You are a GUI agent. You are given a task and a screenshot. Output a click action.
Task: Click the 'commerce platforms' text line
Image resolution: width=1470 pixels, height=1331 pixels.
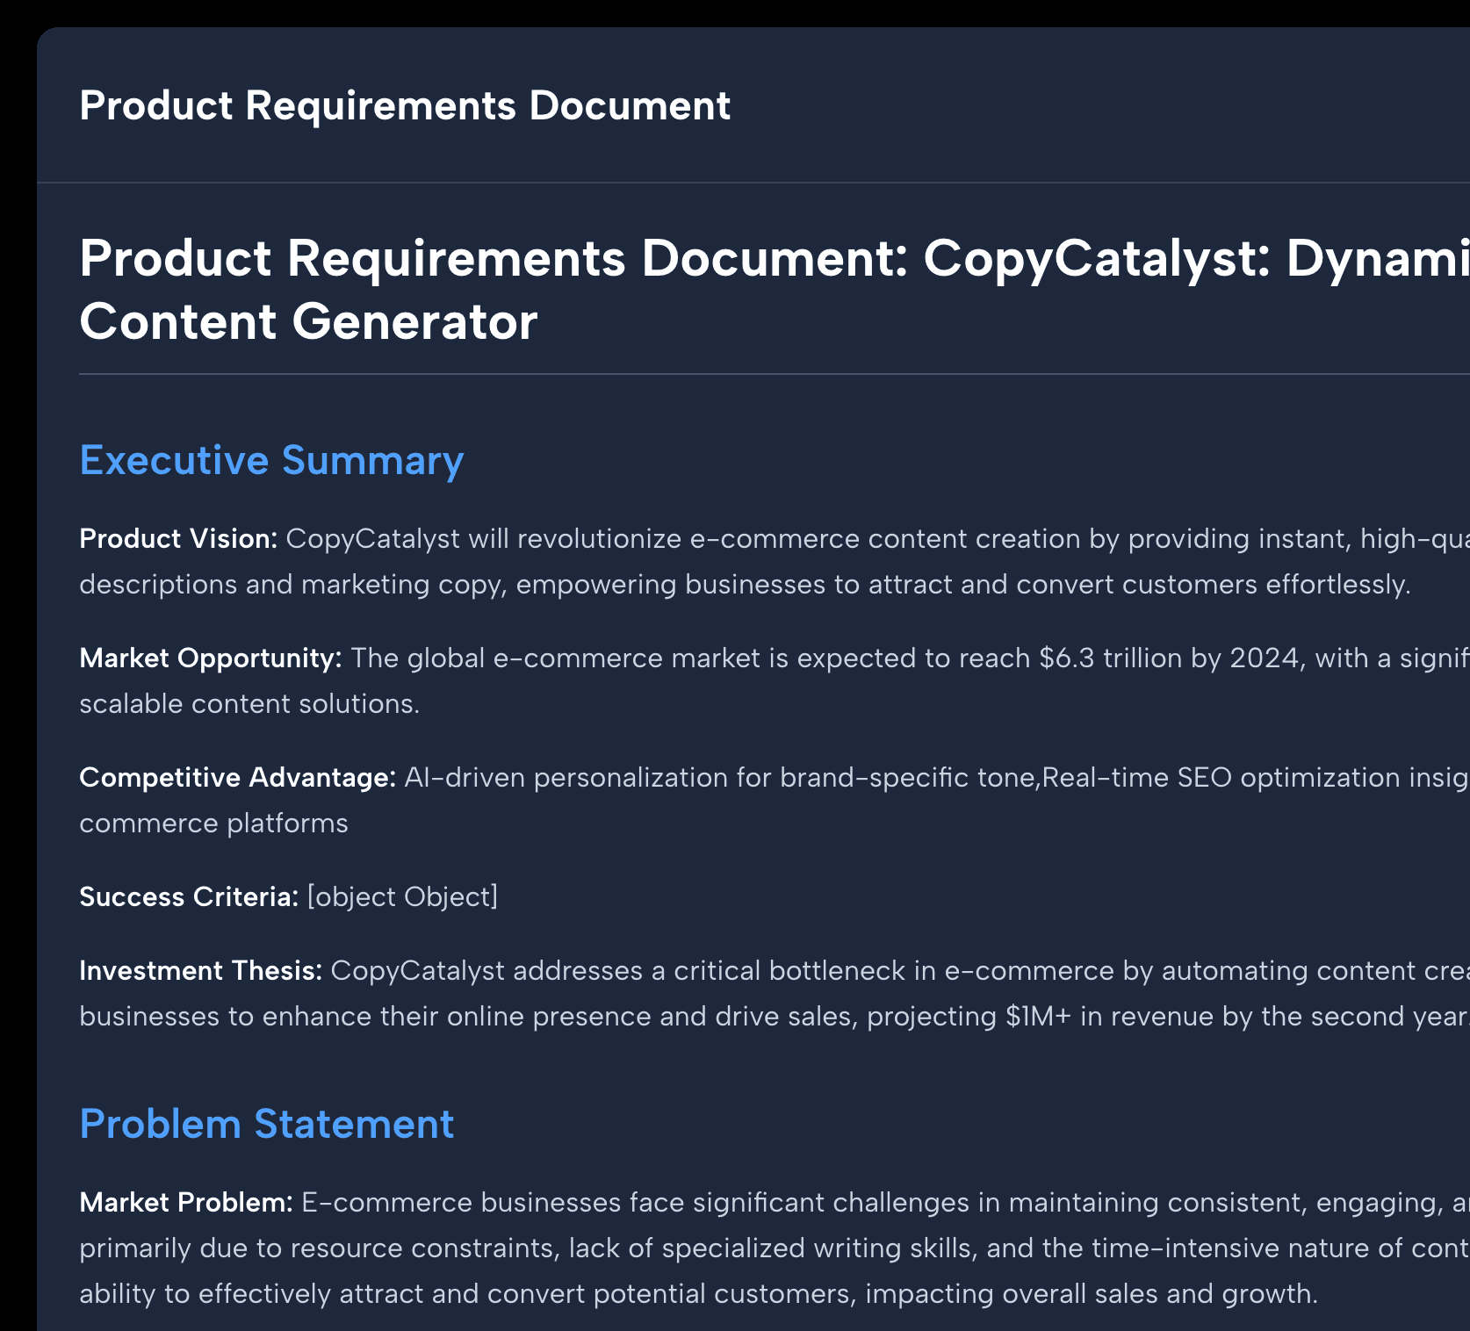(x=213, y=823)
